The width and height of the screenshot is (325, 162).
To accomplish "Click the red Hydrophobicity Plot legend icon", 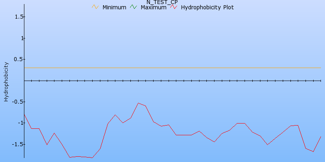I will (x=174, y=7).
